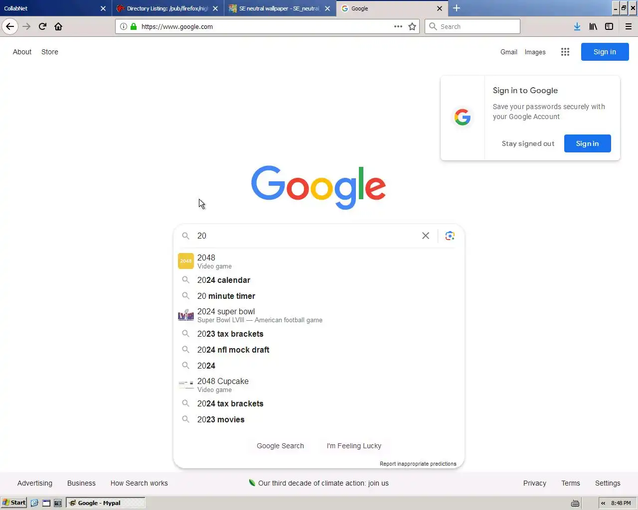Open the Privacy footer link
638x510 pixels.
coord(535,483)
